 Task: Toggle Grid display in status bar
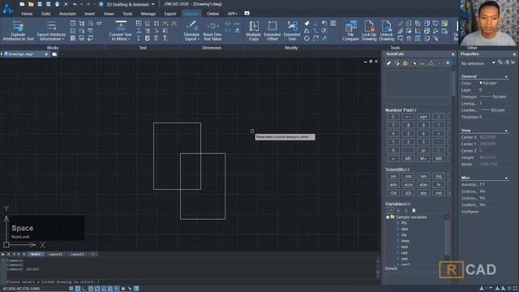tap(78, 289)
